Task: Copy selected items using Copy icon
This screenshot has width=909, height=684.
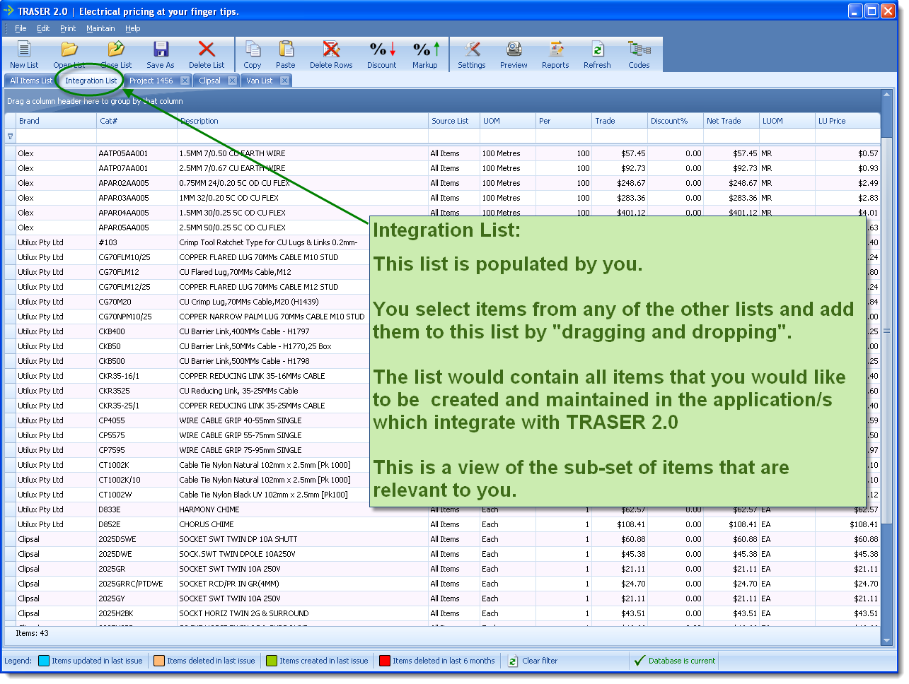Action: coord(253,49)
